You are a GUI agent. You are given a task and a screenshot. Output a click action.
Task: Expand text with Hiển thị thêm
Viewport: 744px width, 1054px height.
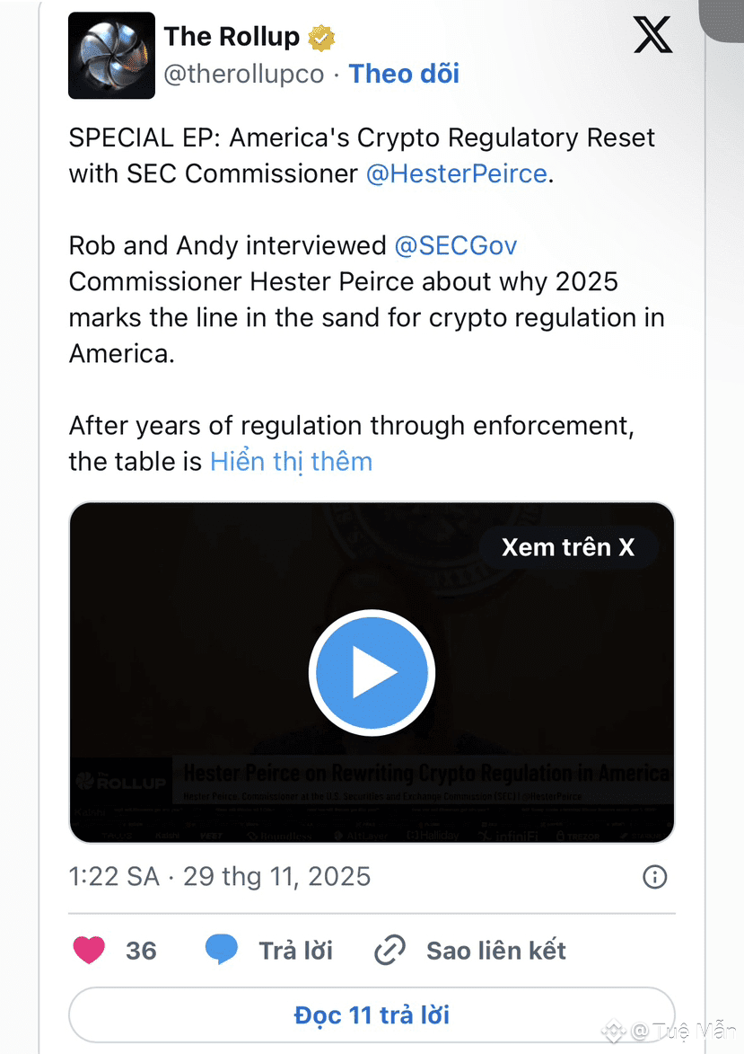[291, 461]
